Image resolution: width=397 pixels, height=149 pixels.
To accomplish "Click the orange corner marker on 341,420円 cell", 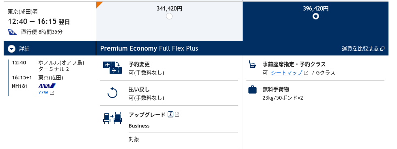I will tap(99, 4).
